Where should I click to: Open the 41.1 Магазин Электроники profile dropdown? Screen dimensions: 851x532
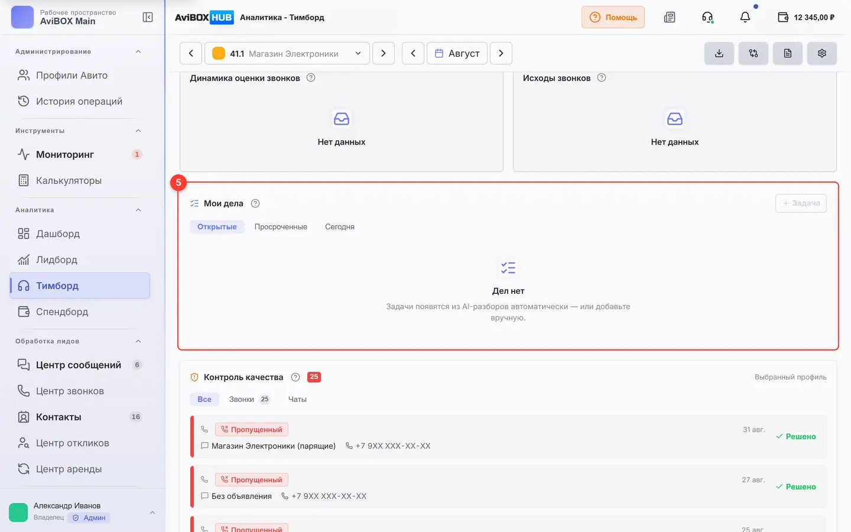[287, 53]
